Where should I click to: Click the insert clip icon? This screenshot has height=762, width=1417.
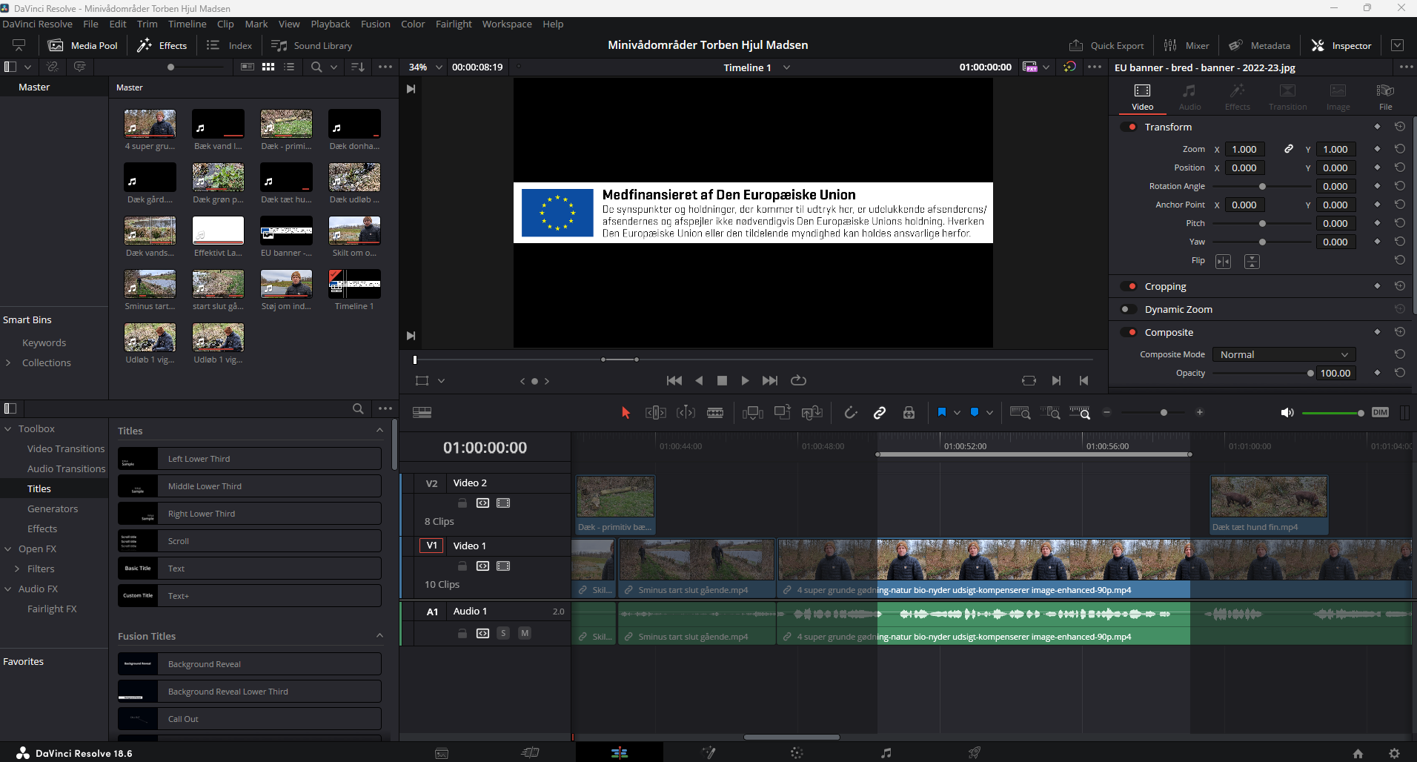tap(753, 413)
